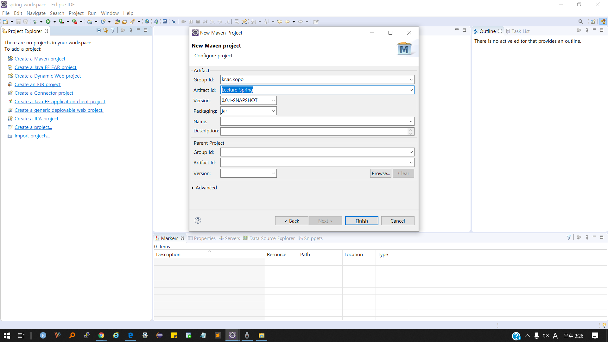This screenshot has height=342, width=608.
Task: Open the Artifact Id dropdown for Lecture-Spring
Action: click(411, 90)
